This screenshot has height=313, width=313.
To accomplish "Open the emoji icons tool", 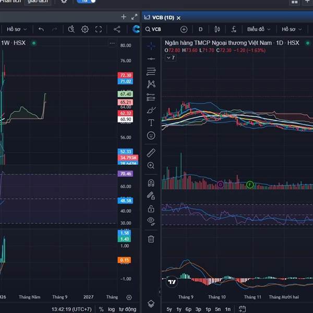I will (x=151, y=136).
